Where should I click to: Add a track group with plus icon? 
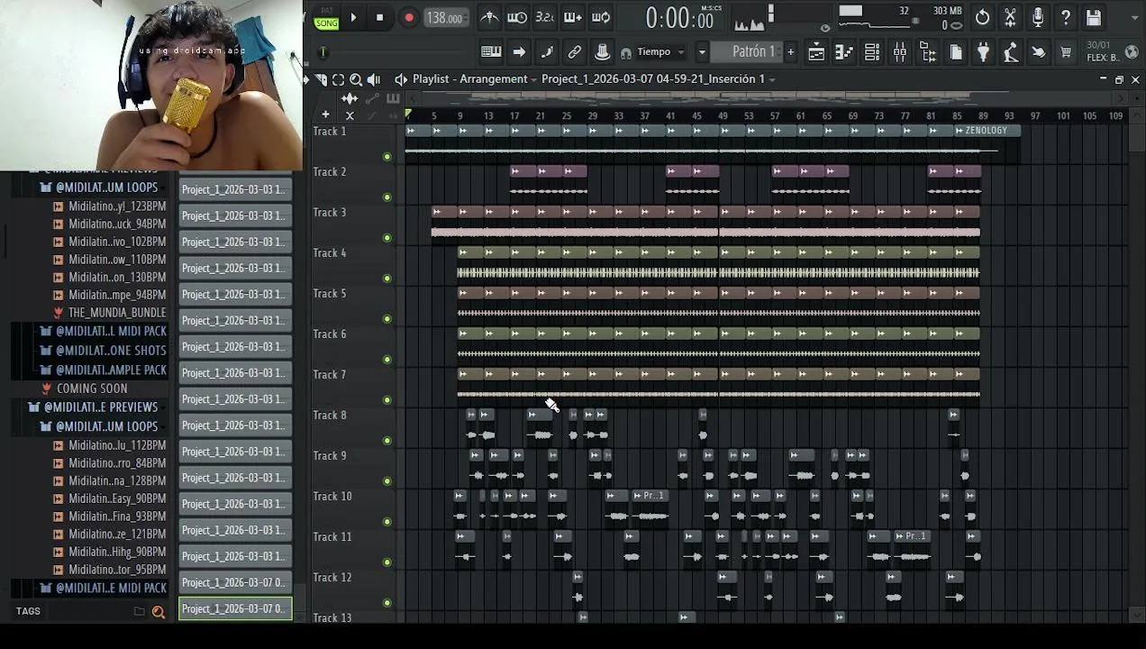click(325, 114)
